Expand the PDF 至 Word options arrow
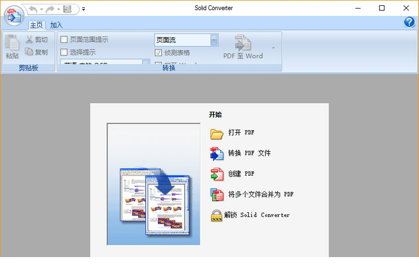The image size is (419, 267). (273, 48)
